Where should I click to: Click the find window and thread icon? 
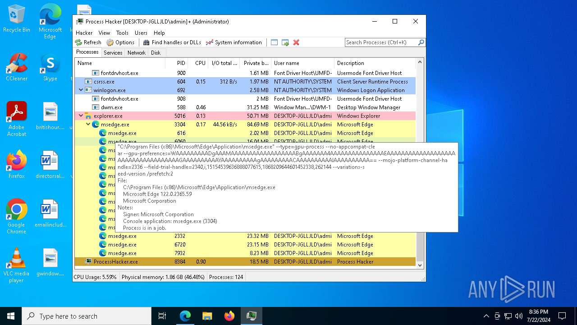click(x=285, y=42)
